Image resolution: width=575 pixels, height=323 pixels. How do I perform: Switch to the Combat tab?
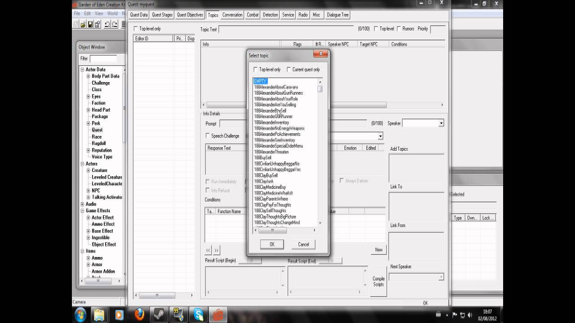coord(252,15)
